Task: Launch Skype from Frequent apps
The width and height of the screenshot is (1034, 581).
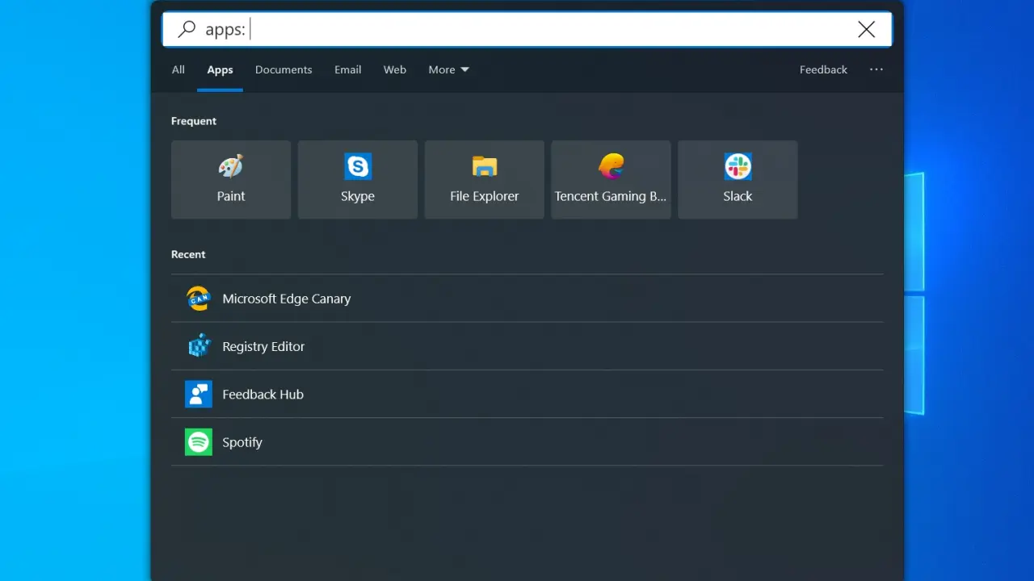Action: tap(358, 179)
